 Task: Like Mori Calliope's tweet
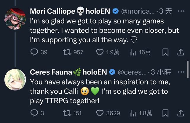click(x=100, y=52)
